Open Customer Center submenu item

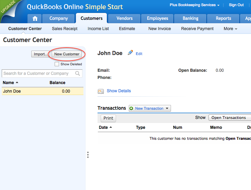25,29
